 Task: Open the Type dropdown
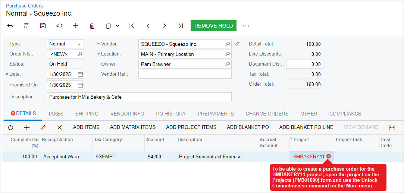tap(79, 44)
